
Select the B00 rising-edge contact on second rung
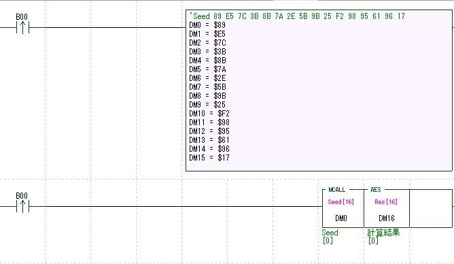coord(22,207)
